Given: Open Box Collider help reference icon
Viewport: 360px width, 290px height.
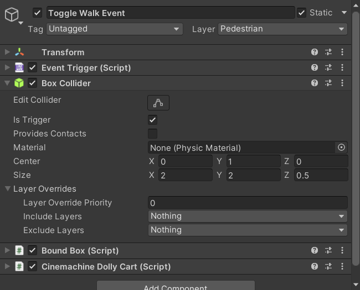Looking at the screenshot, I should click(x=315, y=83).
